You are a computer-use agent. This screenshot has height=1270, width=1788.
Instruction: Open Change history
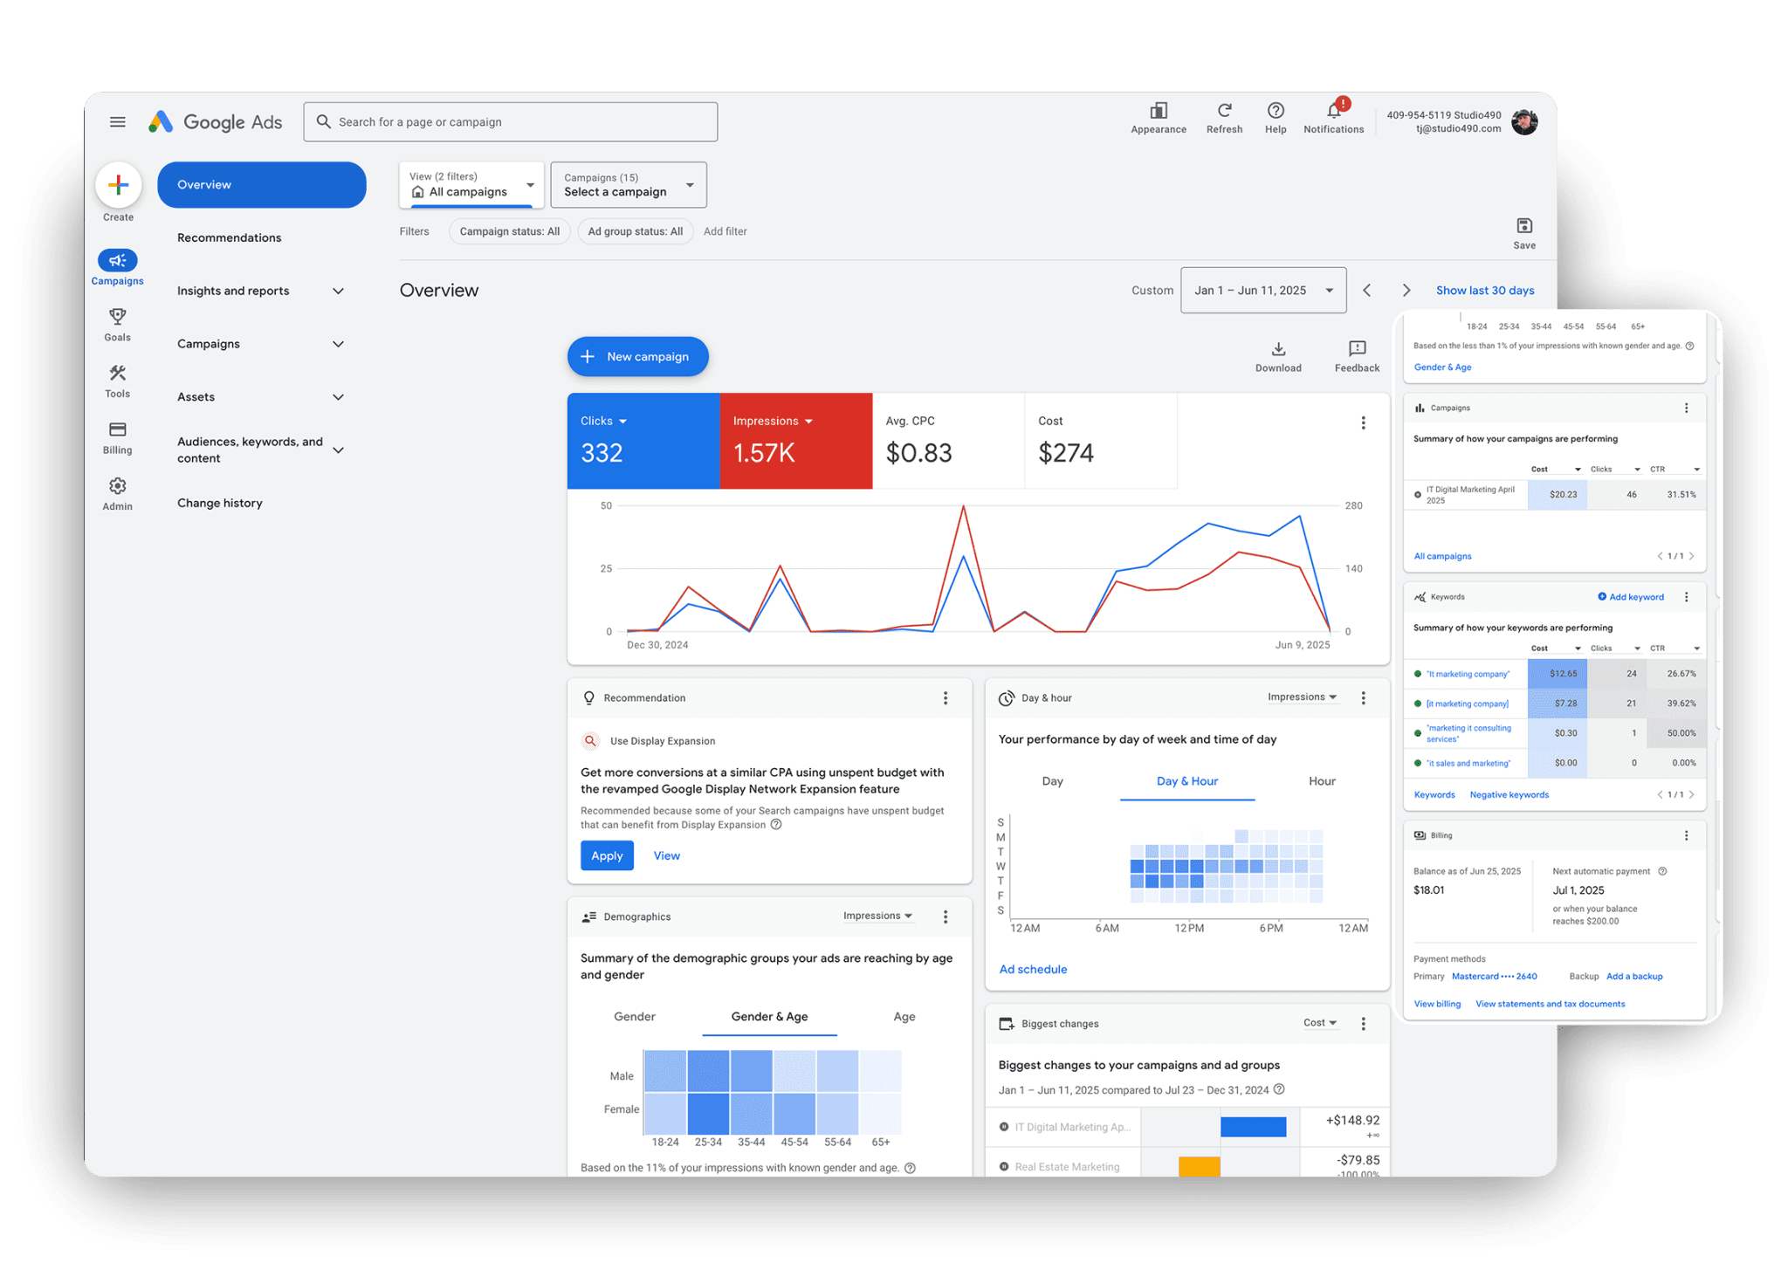pos(219,503)
